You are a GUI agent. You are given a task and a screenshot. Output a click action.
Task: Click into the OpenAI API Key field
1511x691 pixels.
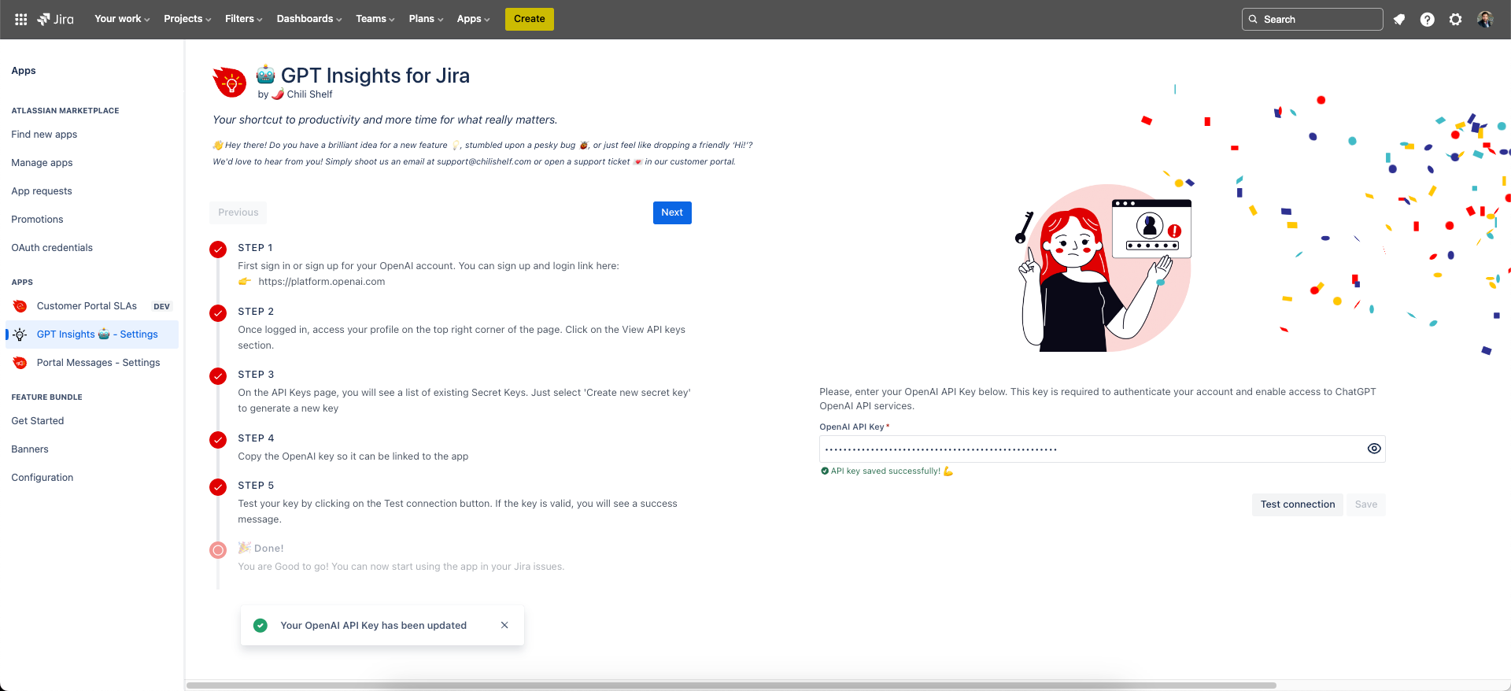point(1102,449)
